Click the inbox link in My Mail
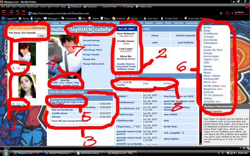The width and height of the screenshot is (250, 156). coord(155,36)
